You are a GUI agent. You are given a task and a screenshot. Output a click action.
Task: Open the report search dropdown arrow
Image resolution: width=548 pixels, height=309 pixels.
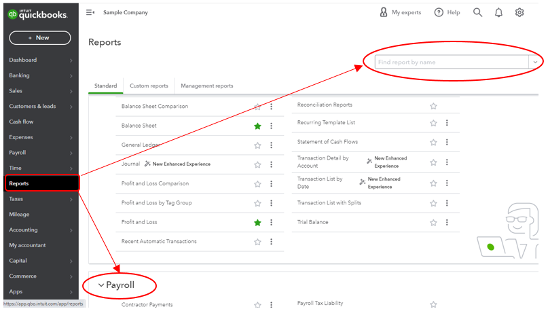pos(536,62)
